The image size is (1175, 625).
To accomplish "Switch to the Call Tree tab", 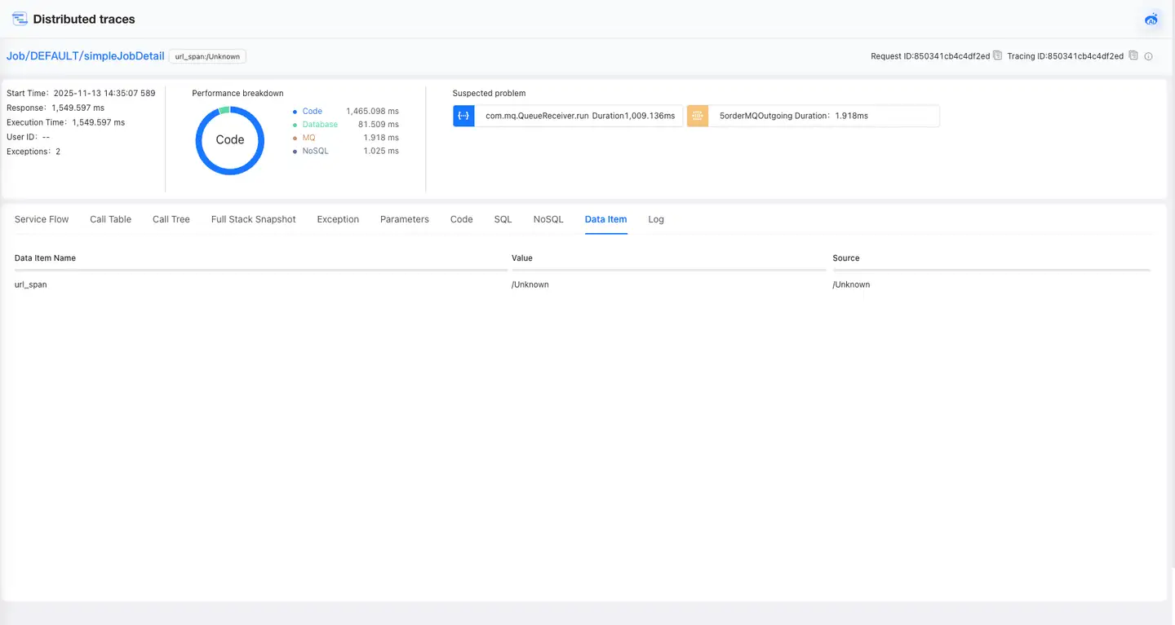I will point(171,219).
